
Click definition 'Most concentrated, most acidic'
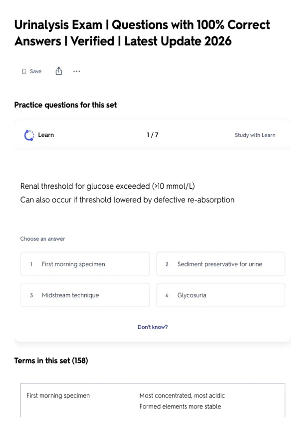(182, 396)
